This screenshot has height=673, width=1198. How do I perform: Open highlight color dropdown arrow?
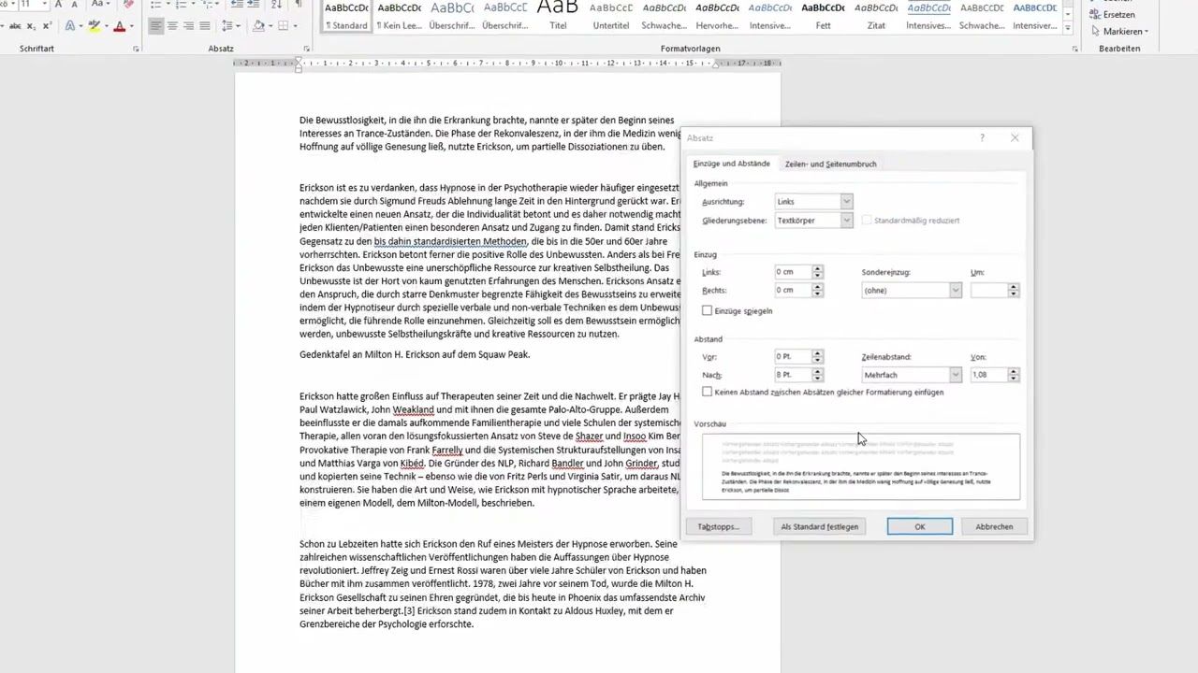click(x=107, y=26)
